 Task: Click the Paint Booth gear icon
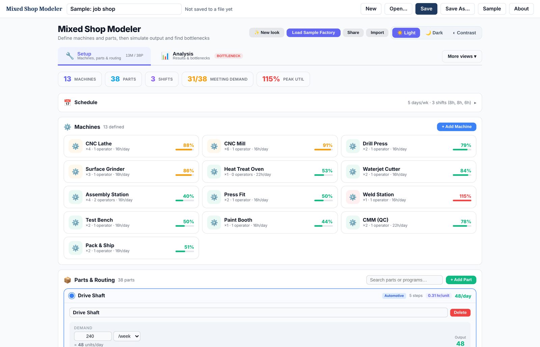point(214,222)
